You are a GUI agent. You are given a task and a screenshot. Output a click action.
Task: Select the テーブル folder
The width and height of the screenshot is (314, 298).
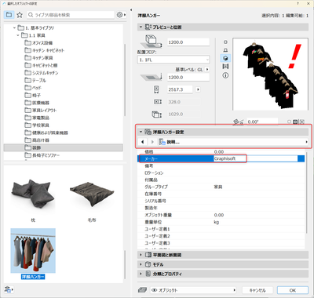point(35,80)
